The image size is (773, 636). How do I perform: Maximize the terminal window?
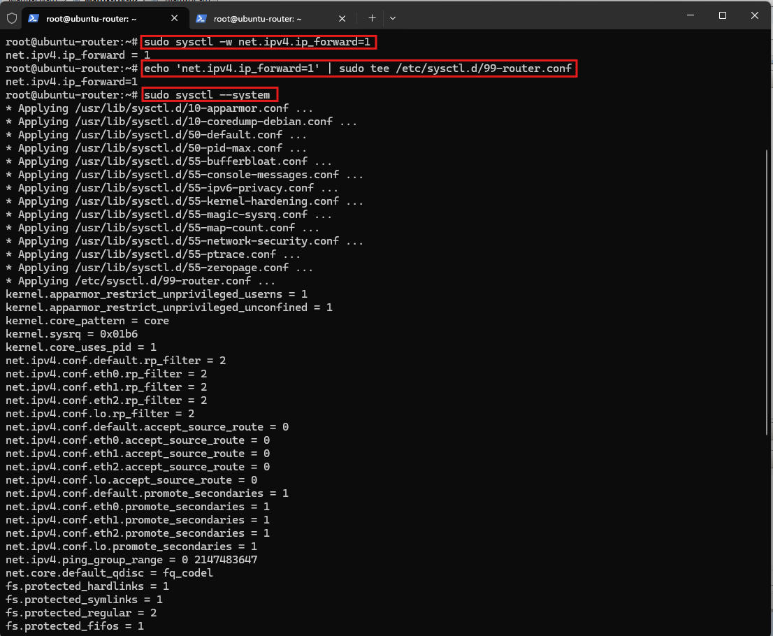tap(723, 15)
